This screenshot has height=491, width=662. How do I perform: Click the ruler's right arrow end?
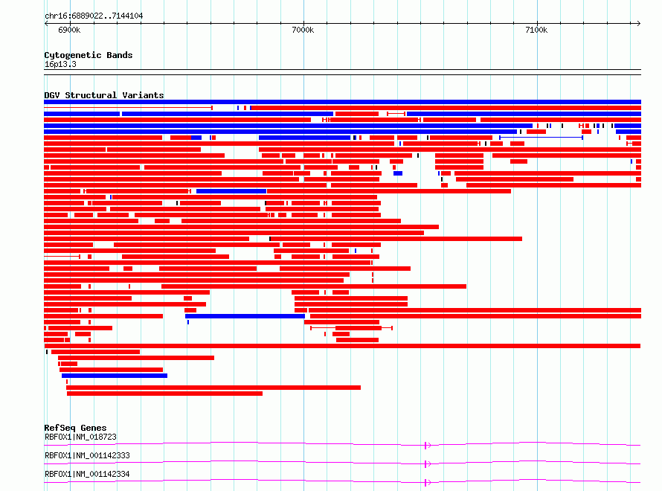pyautogui.click(x=639, y=23)
